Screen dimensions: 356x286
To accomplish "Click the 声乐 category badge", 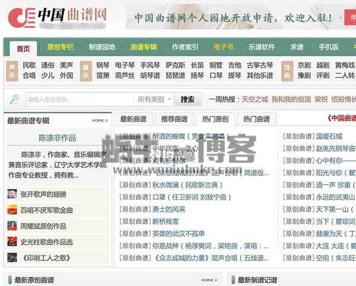I will pyautogui.click(x=12, y=71).
